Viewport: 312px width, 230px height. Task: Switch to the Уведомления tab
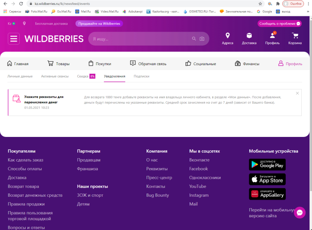(x=115, y=76)
